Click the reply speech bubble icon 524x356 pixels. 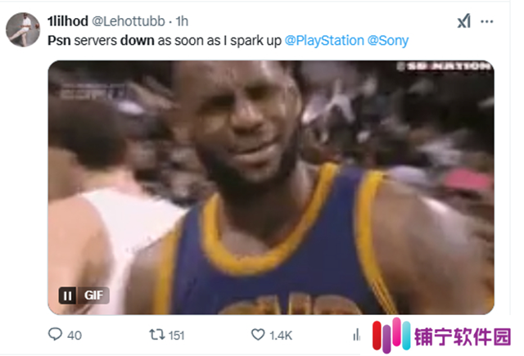coord(55,334)
